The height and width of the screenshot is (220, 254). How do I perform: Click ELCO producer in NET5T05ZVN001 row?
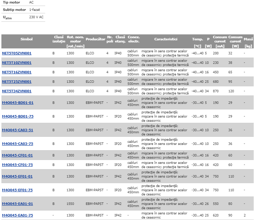pyautogui.click(x=90, y=53)
